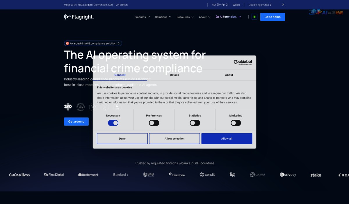Screen dimensions: 349x204
Task: Click the sciopay logo
Action: point(288,175)
